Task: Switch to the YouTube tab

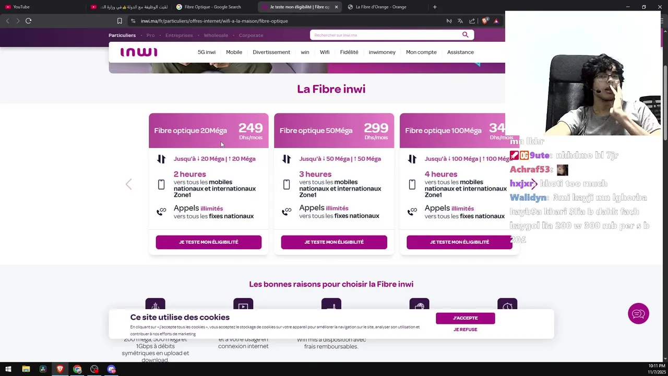Action: 42,7
